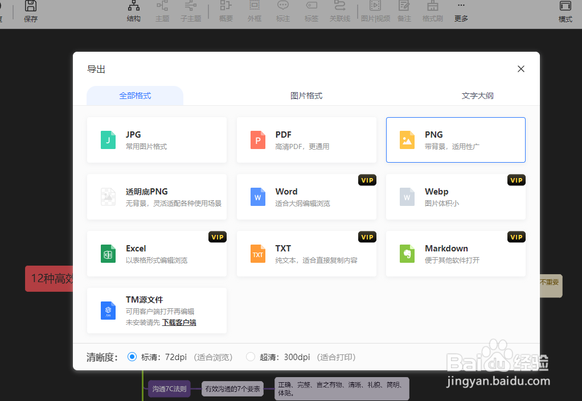Viewport: 582px width, 401px height.
Task: Select the PNG export format card
Action: (455, 139)
